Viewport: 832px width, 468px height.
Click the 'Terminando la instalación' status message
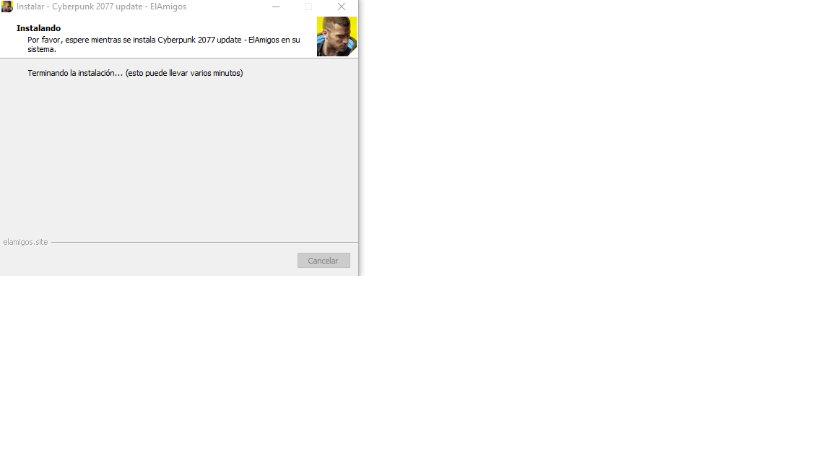75,73
